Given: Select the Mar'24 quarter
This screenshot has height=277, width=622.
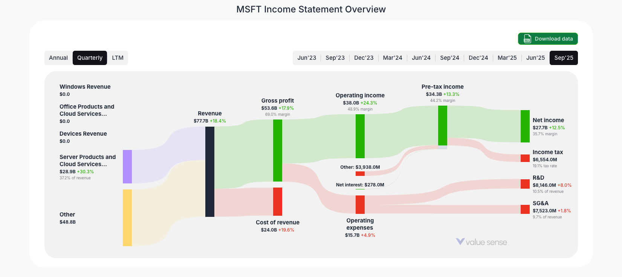Looking at the screenshot, I should coord(393,58).
